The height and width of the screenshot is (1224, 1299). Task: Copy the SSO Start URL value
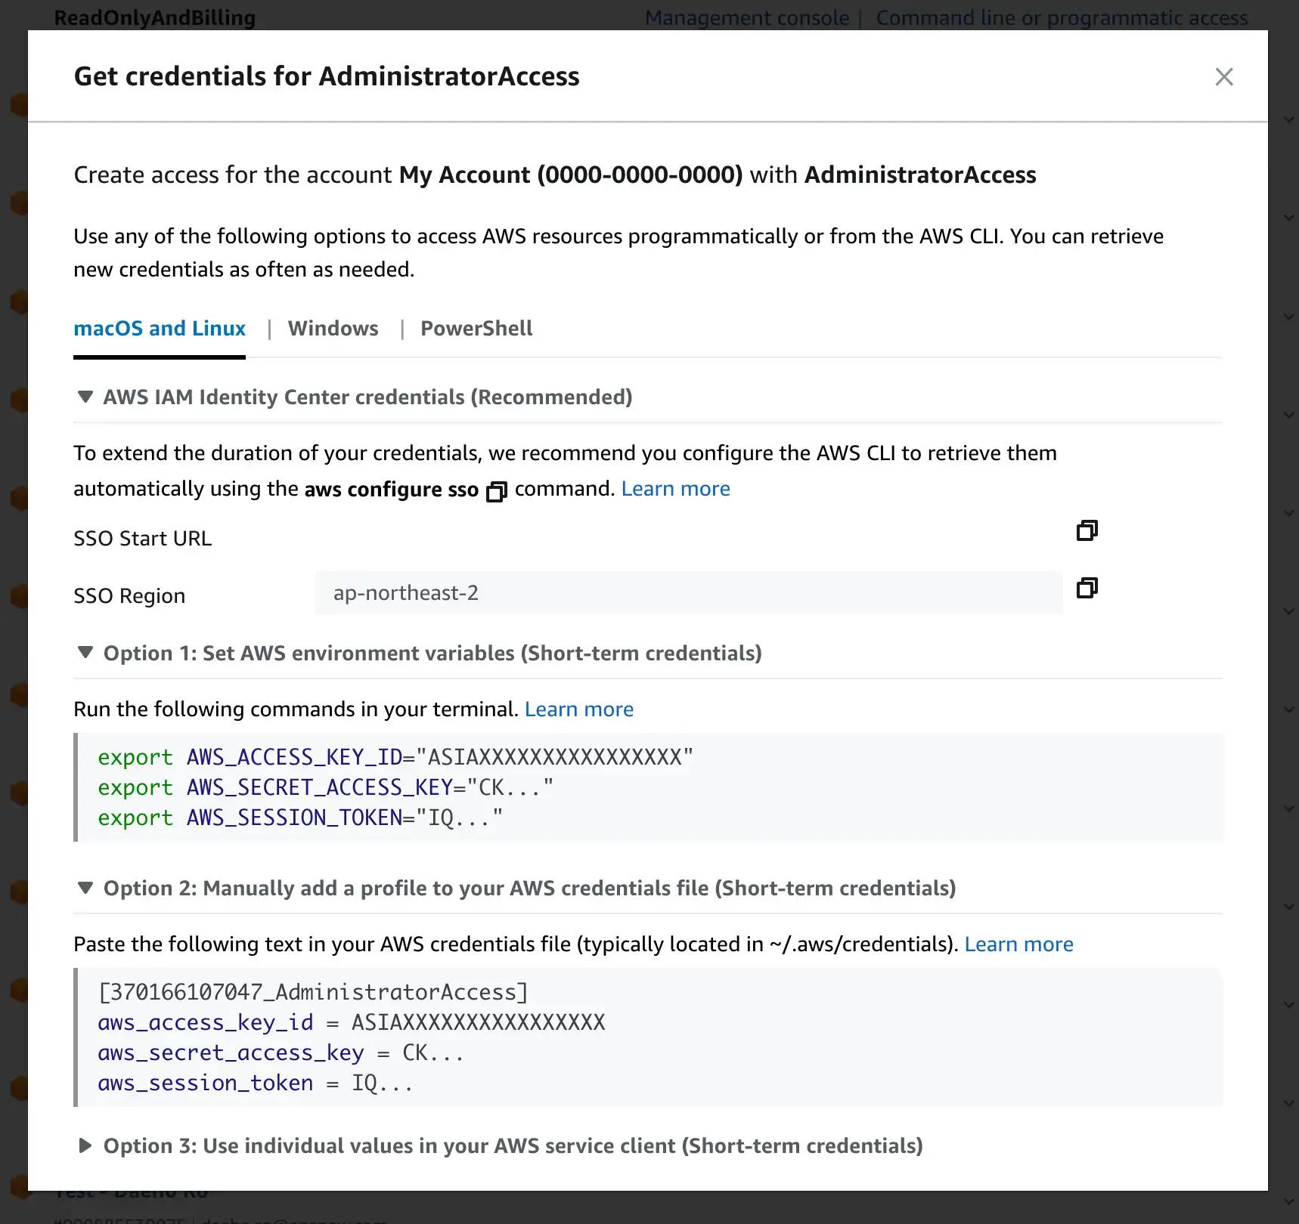(1087, 530)
